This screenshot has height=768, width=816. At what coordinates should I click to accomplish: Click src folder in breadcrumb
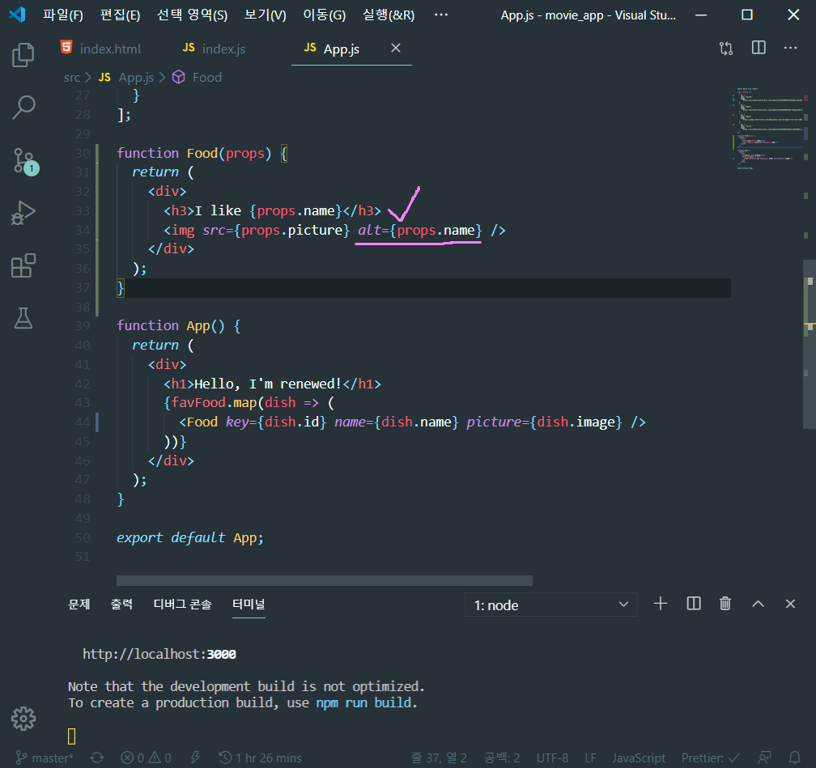(72, 78)
